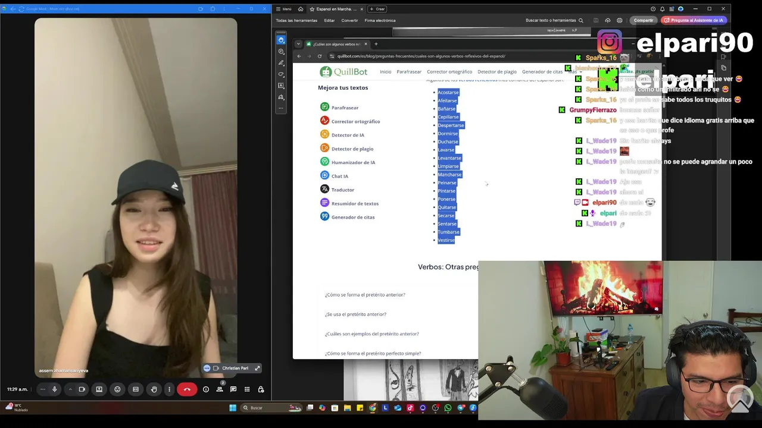Expand video options arrow next to camera
The image size is (762, 428).
coord(70,389)
